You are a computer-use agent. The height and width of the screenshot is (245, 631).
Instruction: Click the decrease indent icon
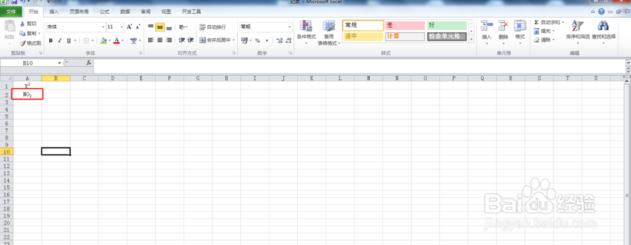click(x=182, y=40)
